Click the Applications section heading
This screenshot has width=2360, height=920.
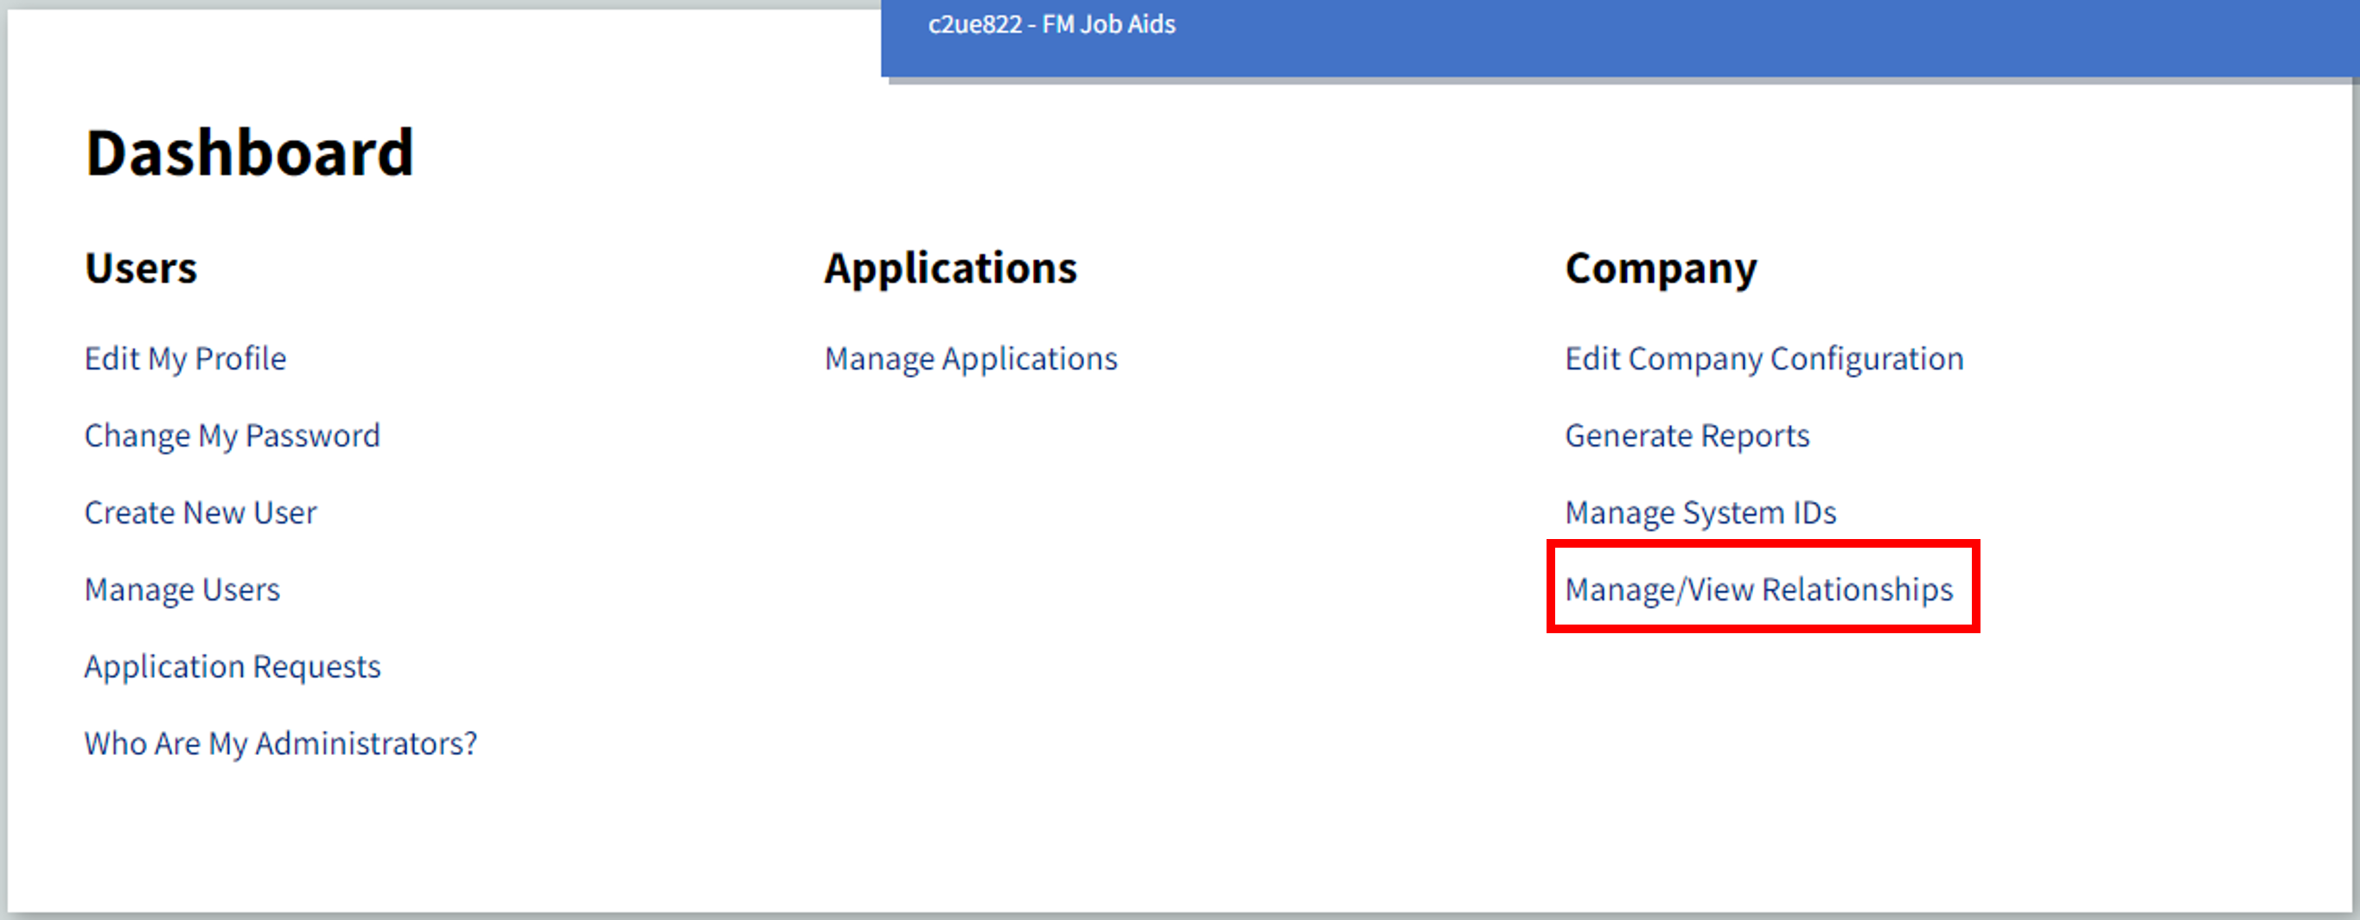pyautogui.click(x=951, y=270)
